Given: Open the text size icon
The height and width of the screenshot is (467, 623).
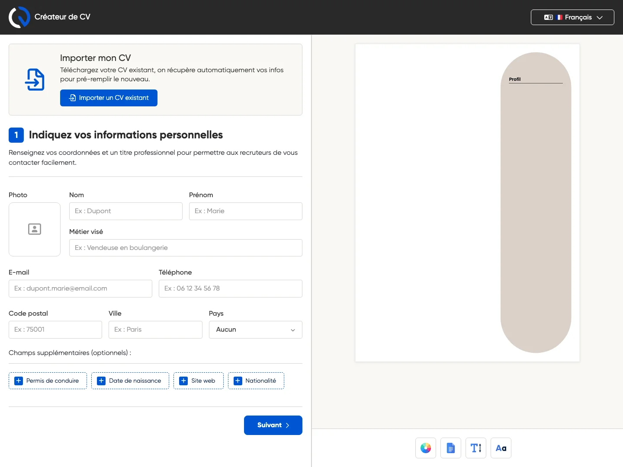Looking at the screenshot, I should 476,448.
